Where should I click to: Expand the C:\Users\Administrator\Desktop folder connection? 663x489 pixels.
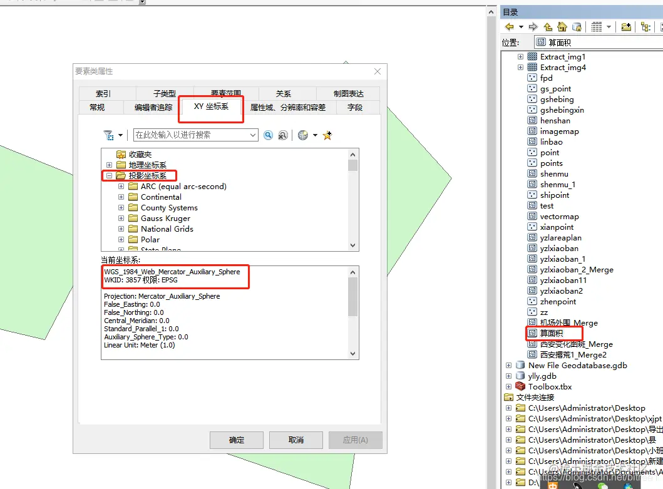pos(508,408)
